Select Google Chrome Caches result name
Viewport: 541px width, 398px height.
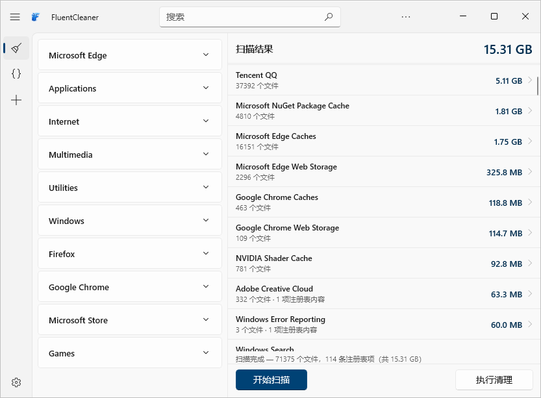pyautogui.click(x=277, y=197)
